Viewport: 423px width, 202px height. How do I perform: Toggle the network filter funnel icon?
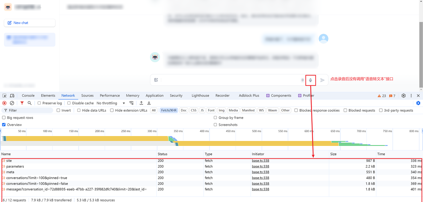click(x=22, y=103)
